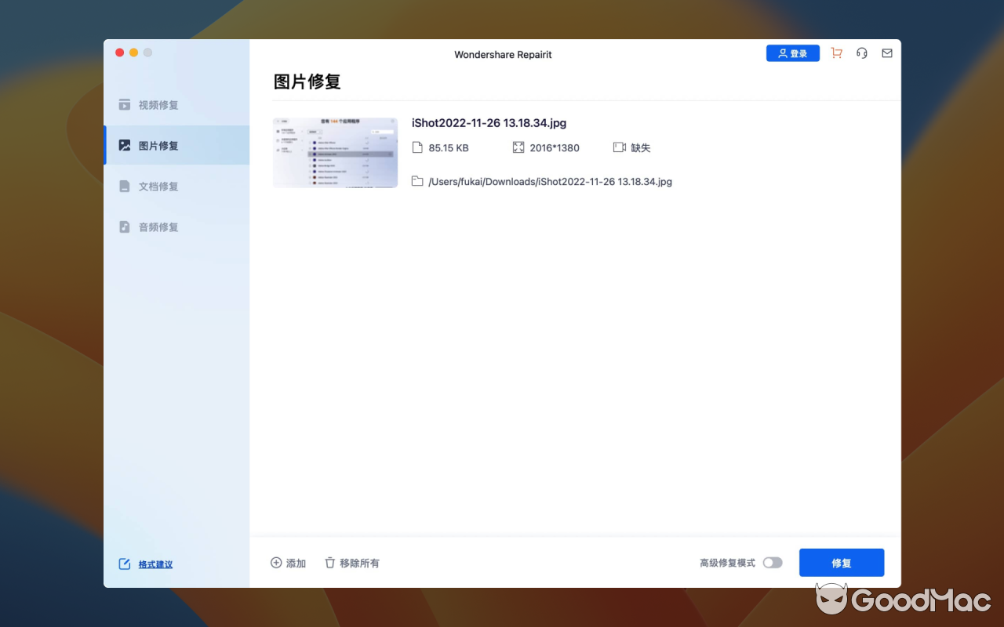Enable 高级修复模式 advanced repair toggle
Image resolution: width=1004 pixels, height=627 pixels.
click(772, 563)
